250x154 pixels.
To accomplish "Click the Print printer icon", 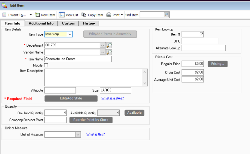I will tap(109, 15).
